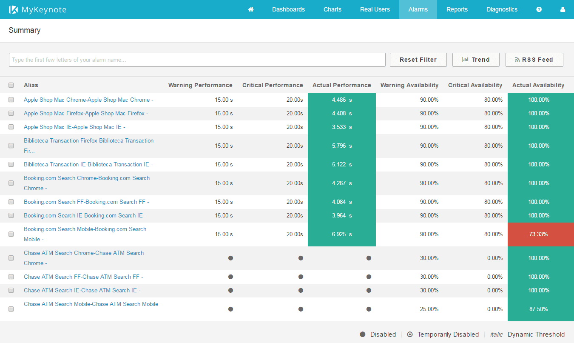Check the Chase ATM Search FF row
This screenshot has height=343, width=574.
(x=11, y=277)
